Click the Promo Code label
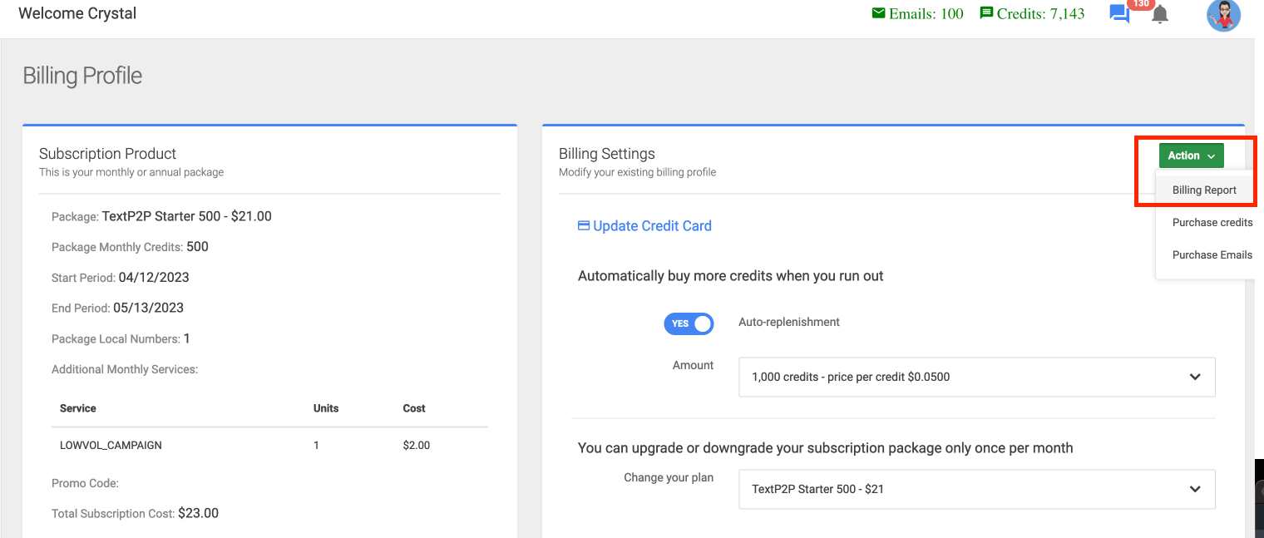 (x=85, y=483)
